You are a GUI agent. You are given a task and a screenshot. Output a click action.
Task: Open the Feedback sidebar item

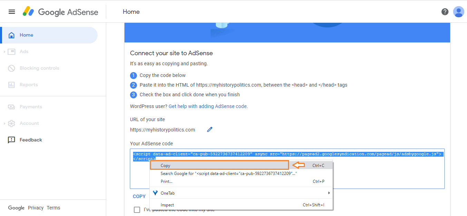click(11, 140)
